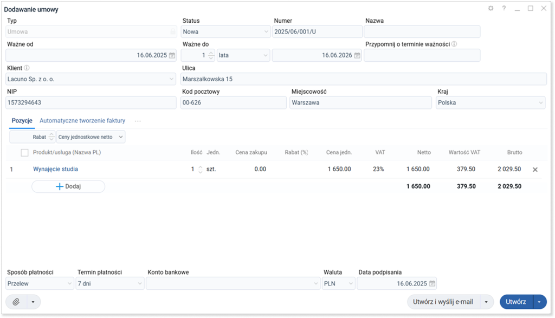
Task: Remove the Wynajęcie studia row with X
Action: click(x=535, y=170)
